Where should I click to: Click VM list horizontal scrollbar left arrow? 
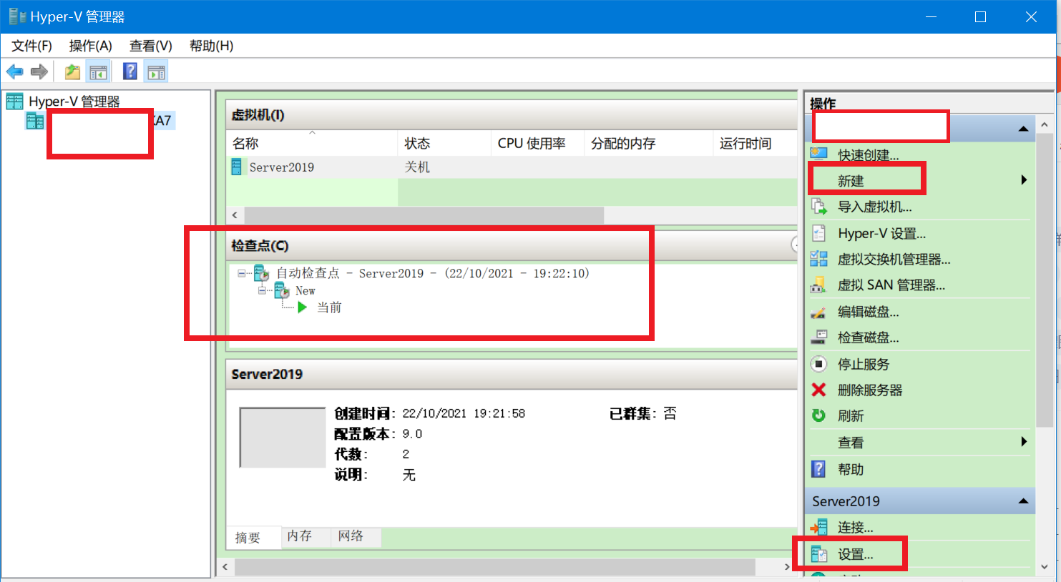coord(235,214)
